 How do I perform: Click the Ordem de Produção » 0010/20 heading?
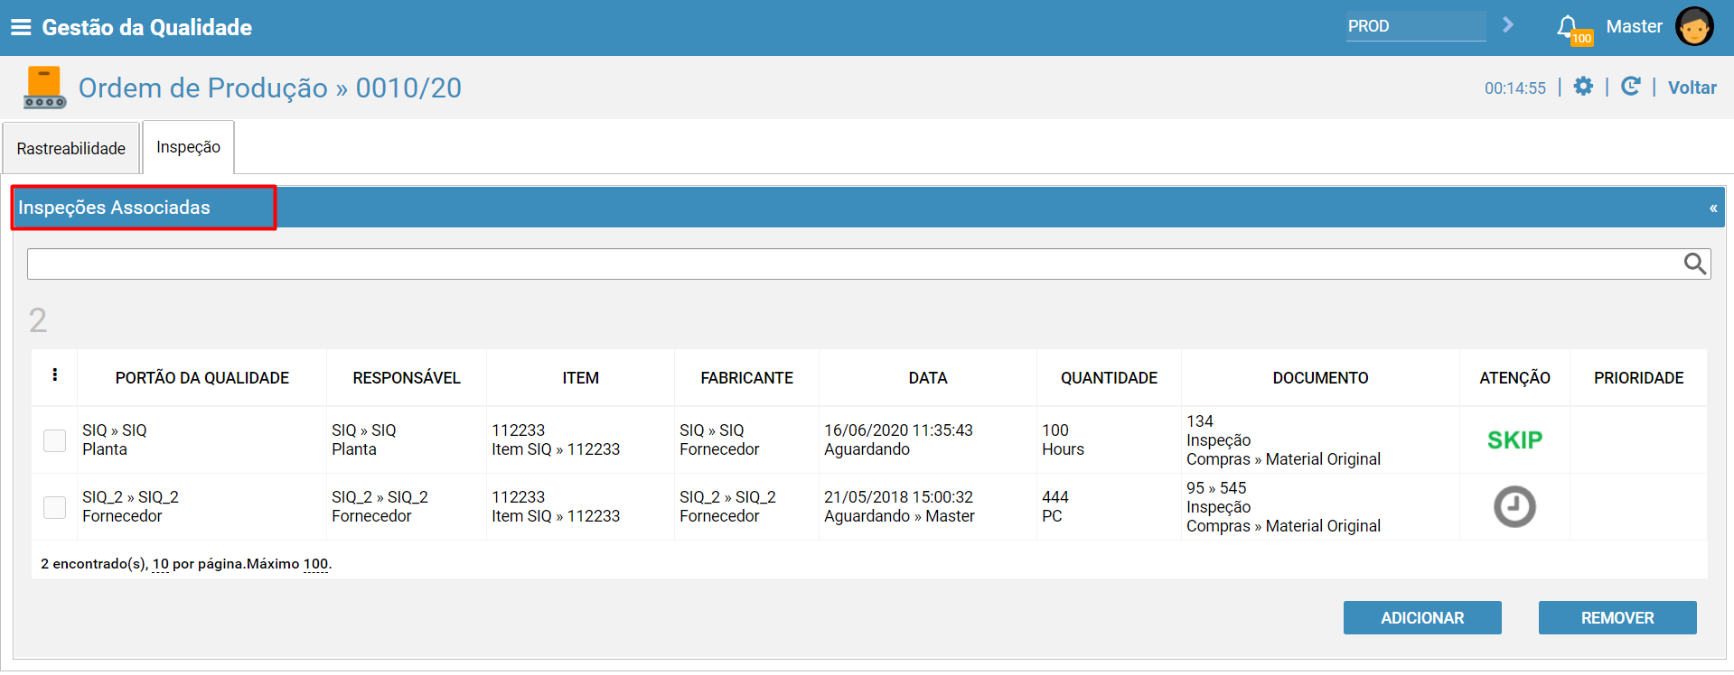tap(270, 88)
